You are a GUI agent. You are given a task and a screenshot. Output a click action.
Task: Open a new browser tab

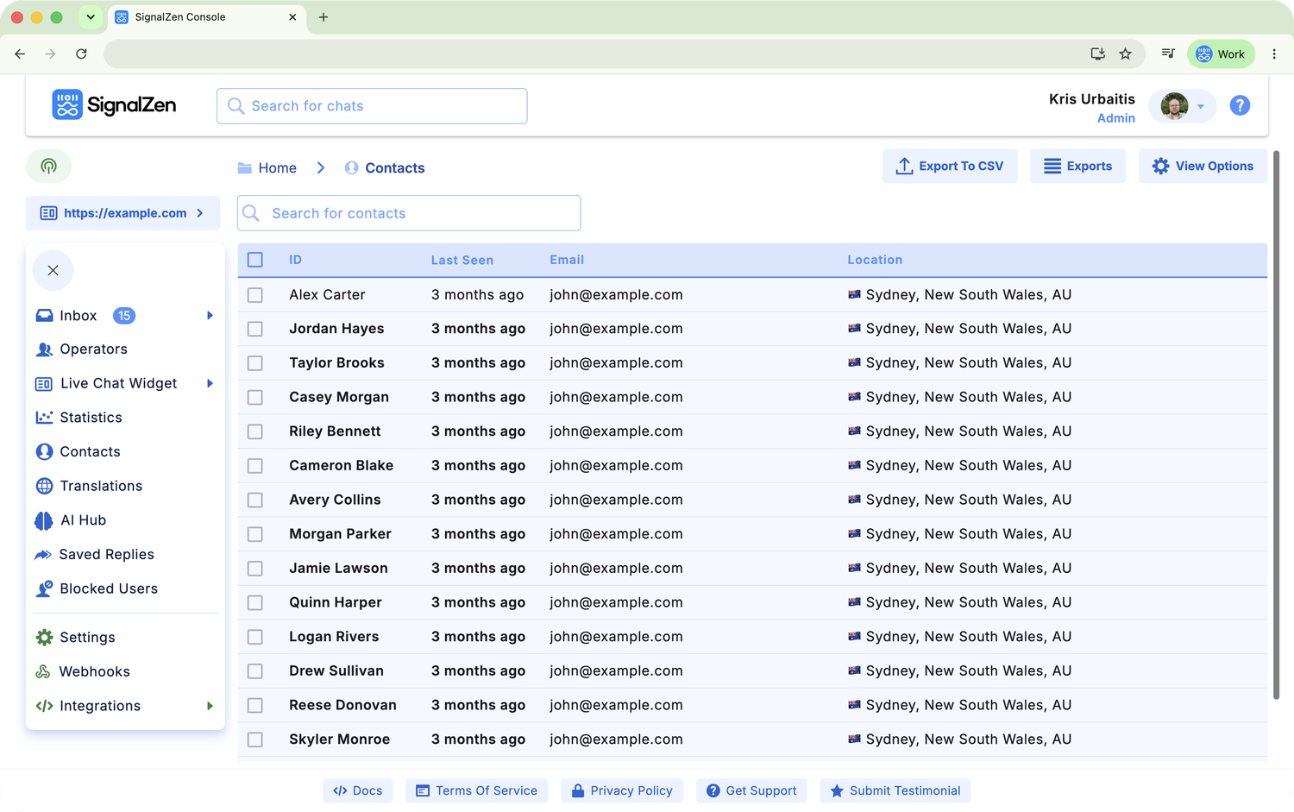(x=323, y=17)
